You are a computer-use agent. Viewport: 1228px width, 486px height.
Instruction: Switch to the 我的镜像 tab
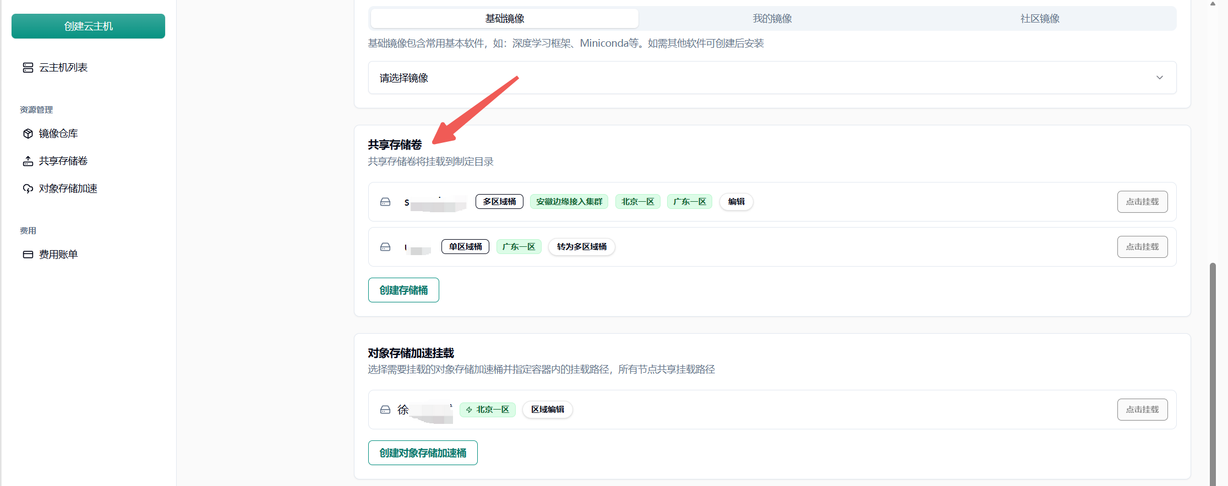click(x=772, y=19)
